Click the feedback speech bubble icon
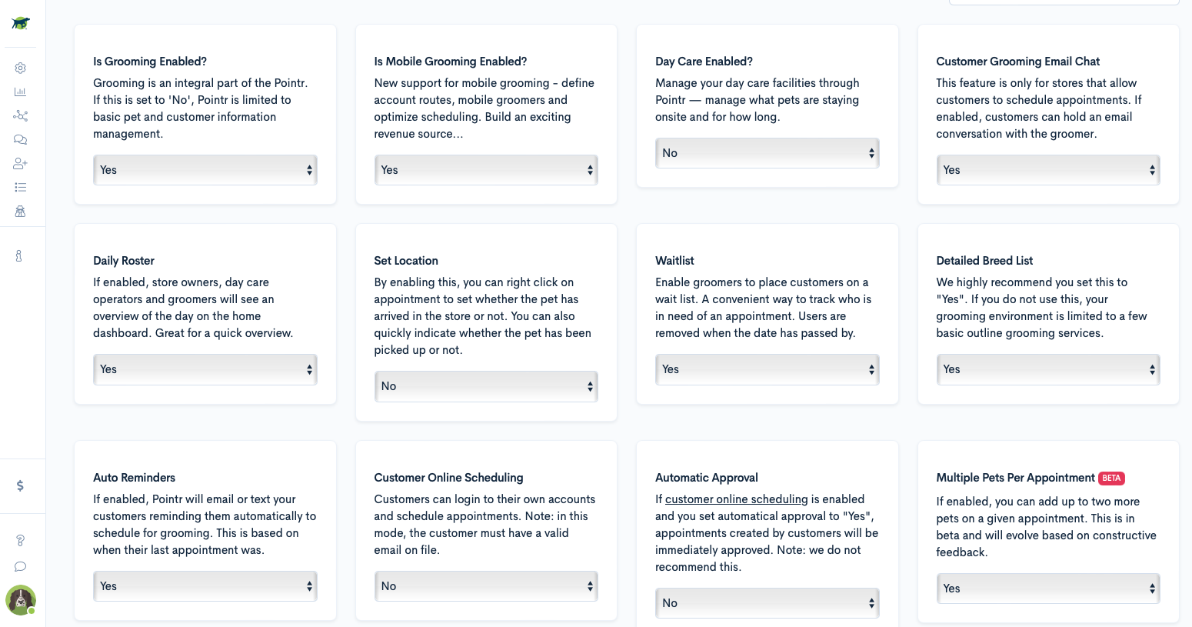Image resolution: width=1192 pixels, height=627 pixels. coord(20,566)
